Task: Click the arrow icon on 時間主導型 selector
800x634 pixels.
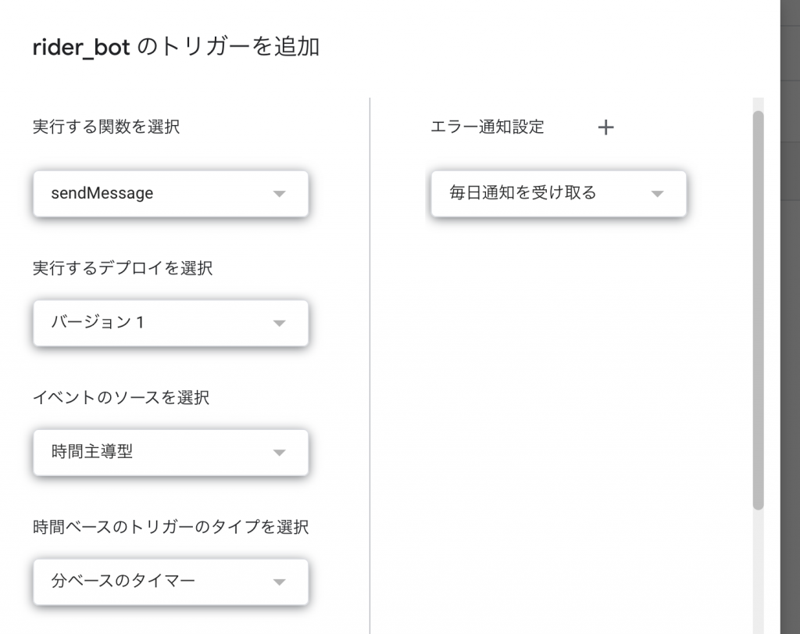Action: pos(279,453)
